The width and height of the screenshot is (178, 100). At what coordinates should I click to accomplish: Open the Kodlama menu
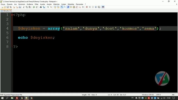pos(30,4)
